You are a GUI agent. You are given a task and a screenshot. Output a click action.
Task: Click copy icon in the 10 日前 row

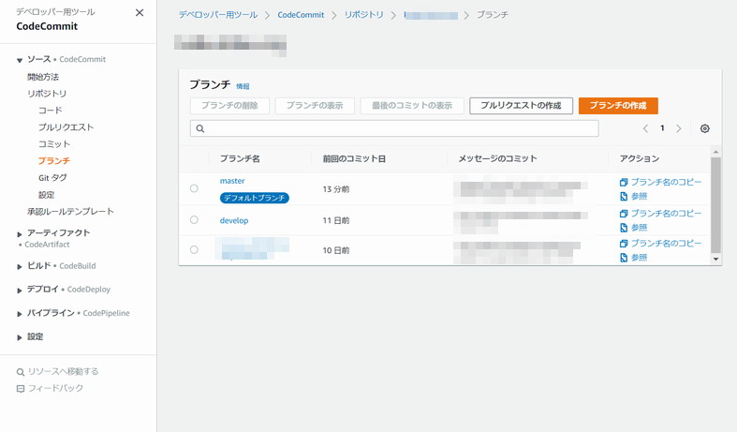coord(624,244)
